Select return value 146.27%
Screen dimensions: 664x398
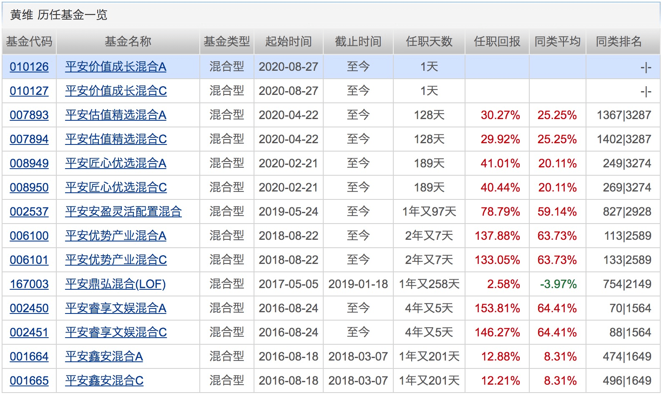497,332
